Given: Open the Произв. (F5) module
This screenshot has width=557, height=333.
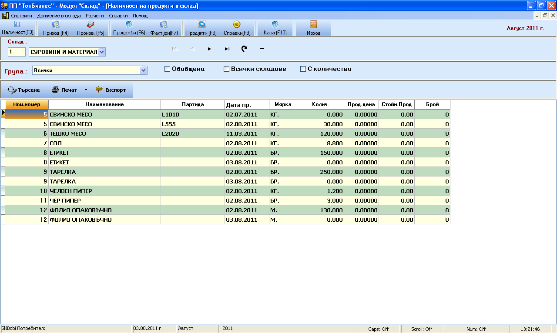Looking at the screenshot, I should (91, 28).
